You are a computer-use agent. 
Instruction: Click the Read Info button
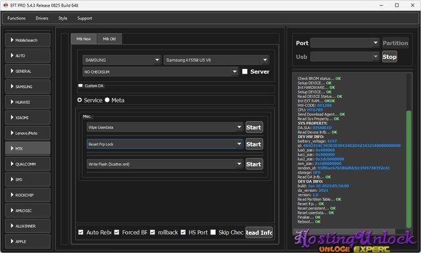pyautogui.click(x=259, y=233)
